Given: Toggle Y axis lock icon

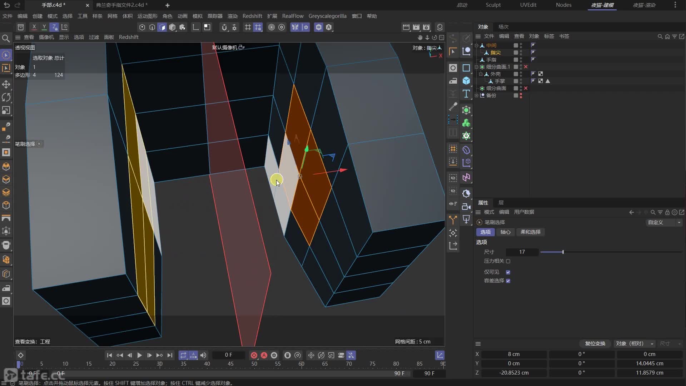Looking at the screenshot, I should coord(44,27).
